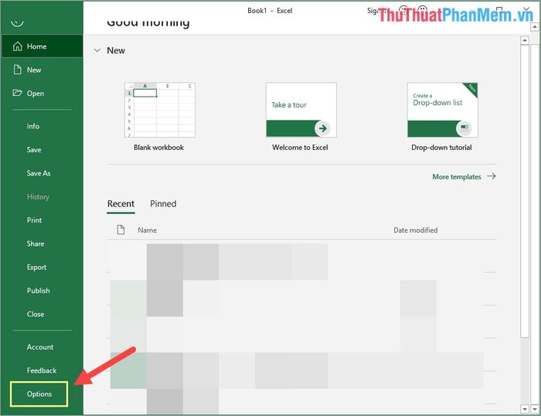This screenshot has width=541, height=416.
Task: Click the Open label in sidebar
Action: [36, 94]
